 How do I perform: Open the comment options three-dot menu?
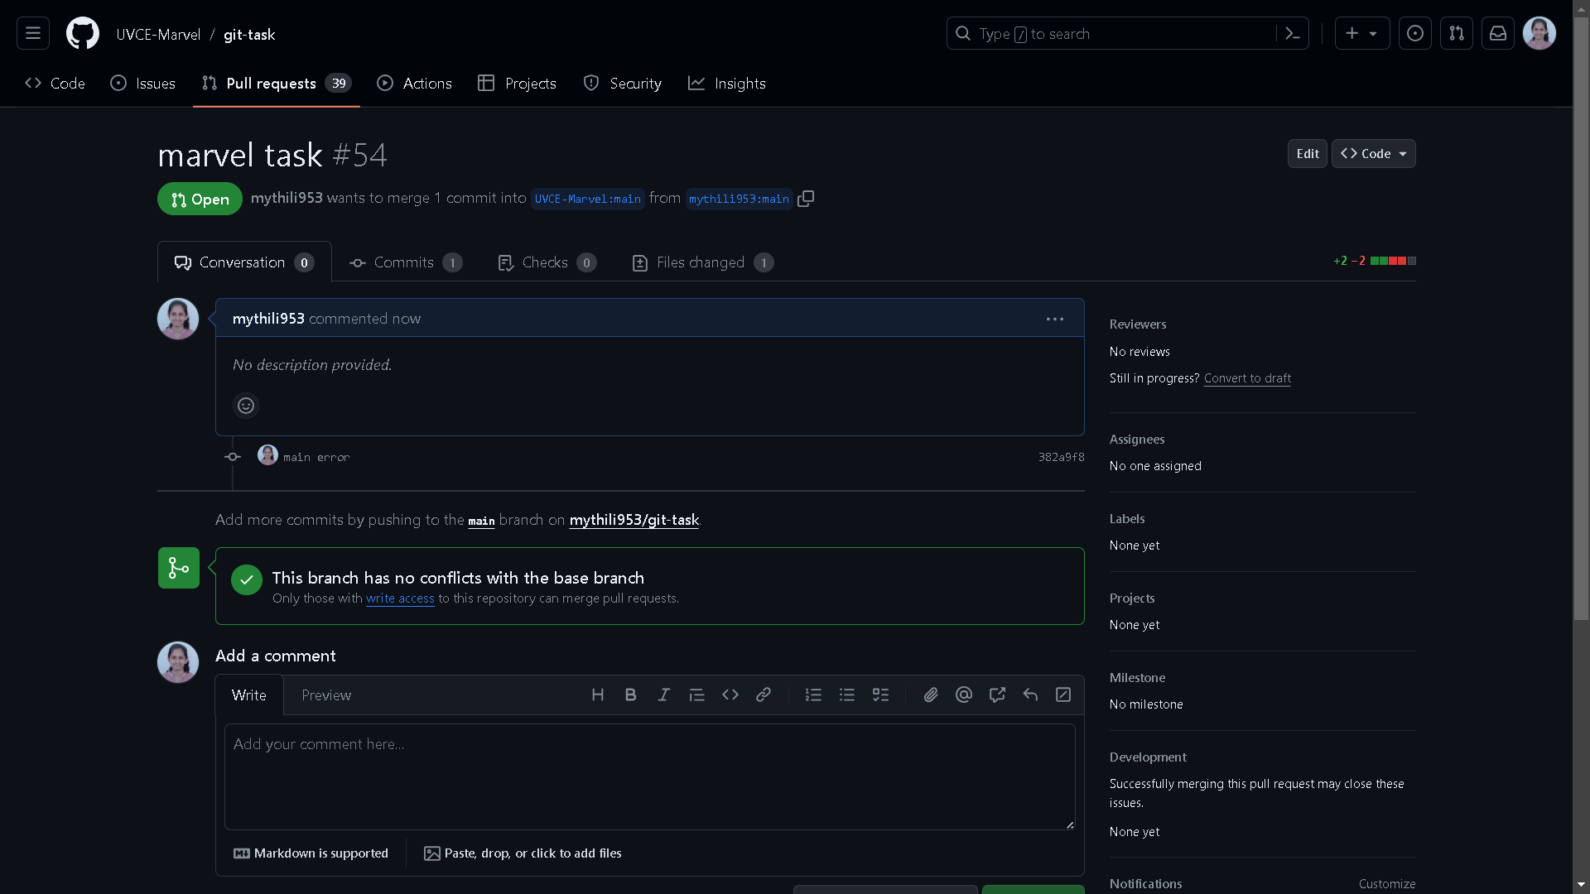click(1055, 319)
